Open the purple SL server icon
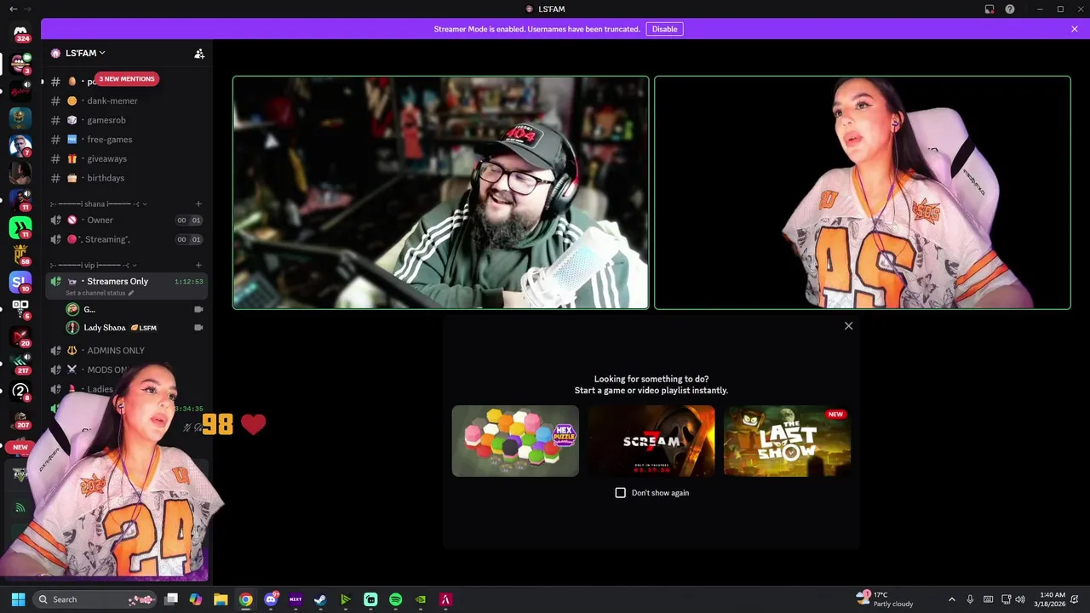The height and width of the screenshot is (613, 1090). click(x=20, y=281)
